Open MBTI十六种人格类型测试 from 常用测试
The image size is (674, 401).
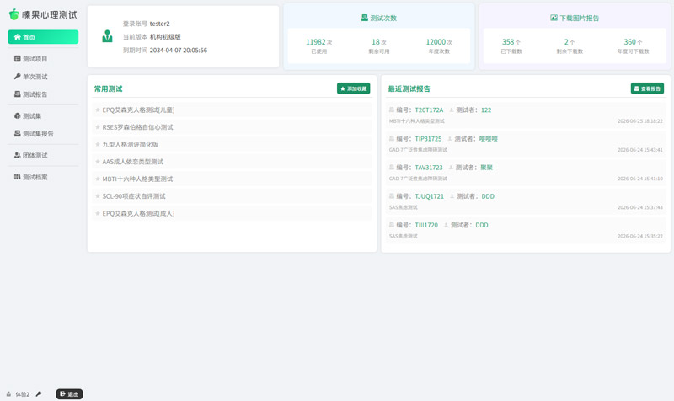coord(233,179)
